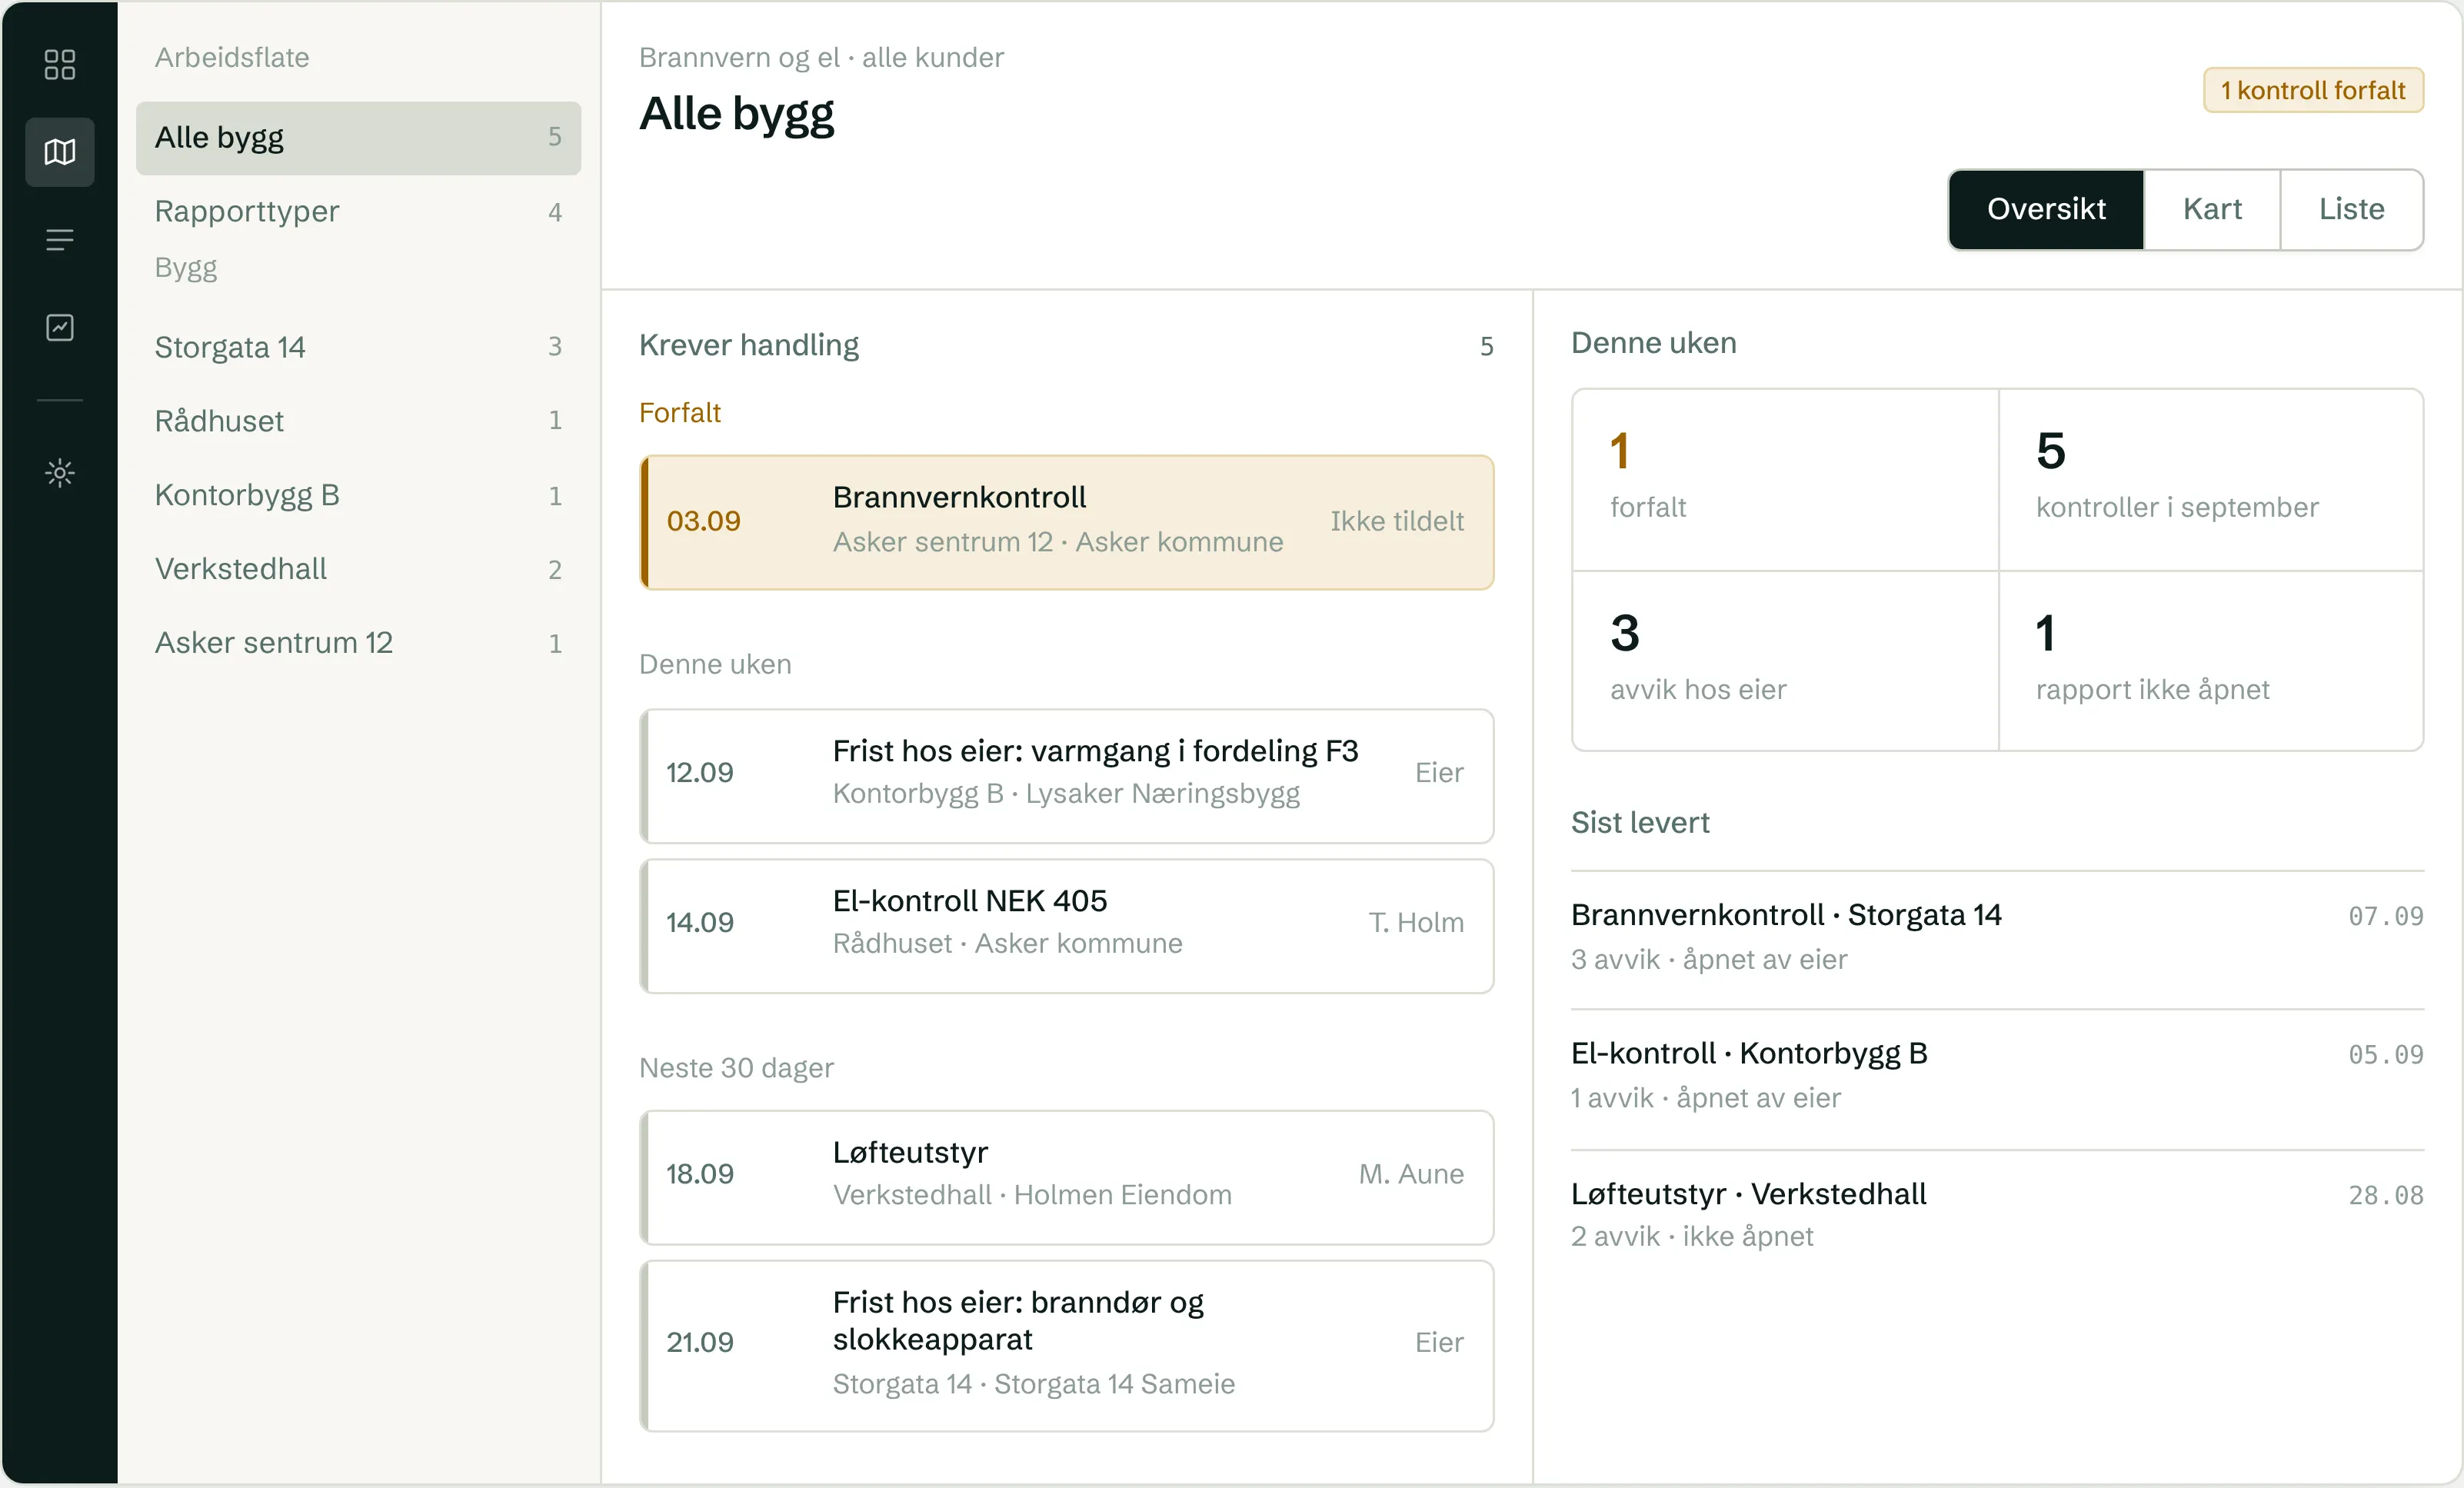Switch to the Liste view tab

2351,209
